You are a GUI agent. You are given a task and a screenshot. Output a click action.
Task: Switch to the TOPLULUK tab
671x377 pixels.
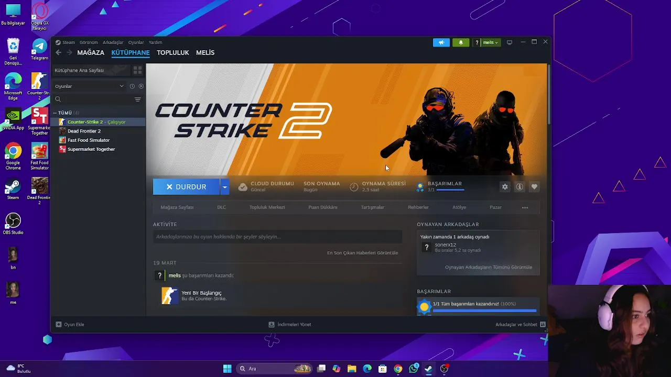[x=172, y=52]
